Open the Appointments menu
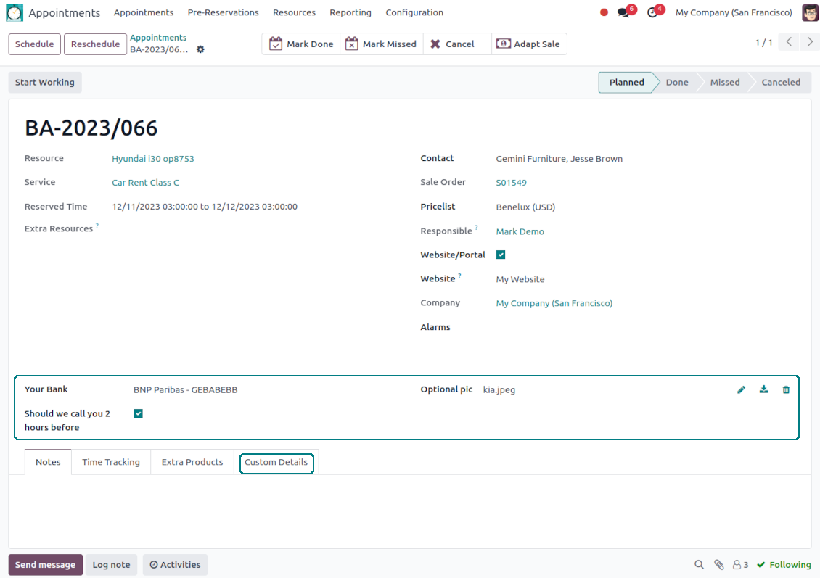 (x=143, y=12)
